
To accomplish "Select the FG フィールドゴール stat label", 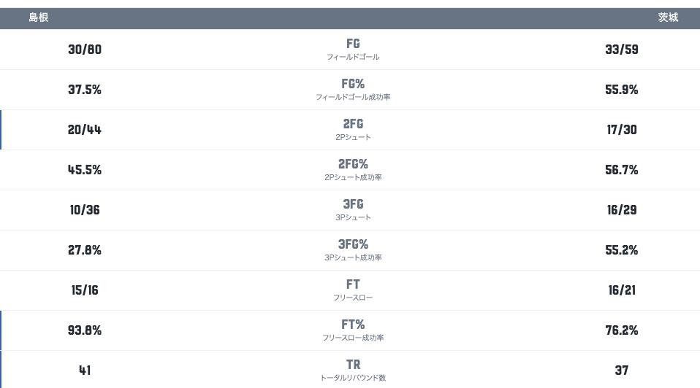I will [353, 49].
